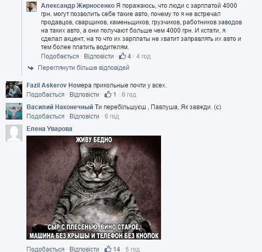Like Елена Уварова's meme comment via Подобається
Image resolution: width=262 pixels, height=252 pixels.
pyautogui.click(x=46, y=249)
